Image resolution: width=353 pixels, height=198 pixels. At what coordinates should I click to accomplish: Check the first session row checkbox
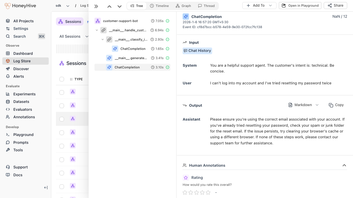point(62,92)
